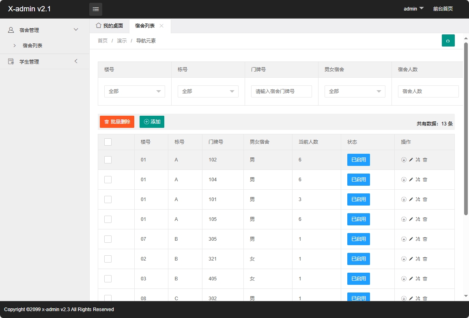Toggle the hamburger menu icon in the top bar
The image size is (469, 318).
point(96,9)
